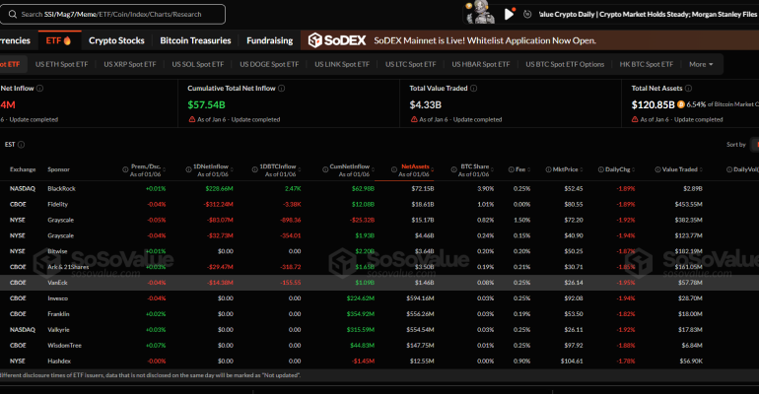Select the Valkyrie sponsor row
759x394 pixels.
(x=379, y=330)
